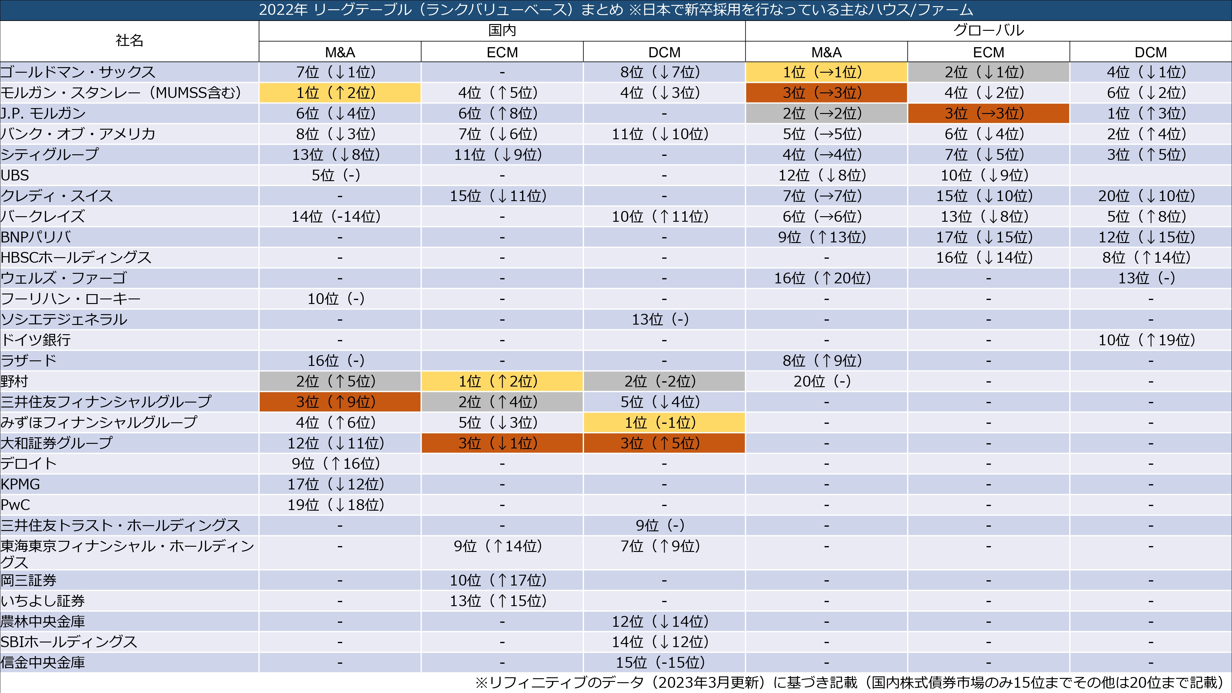
Task: Click the UBS row label
Action: coord(15,176)
